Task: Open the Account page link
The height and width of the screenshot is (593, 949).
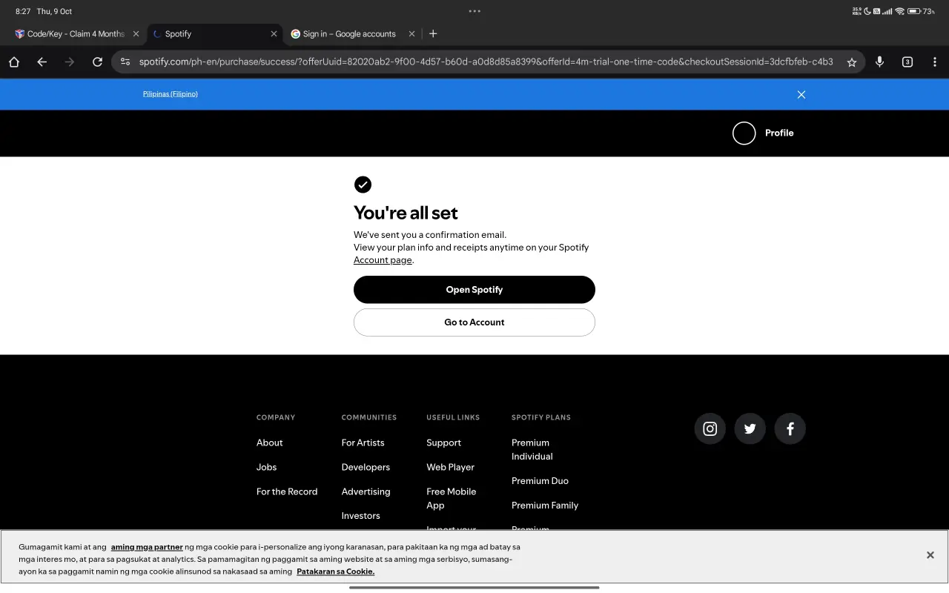Action: tap(383, 260)
